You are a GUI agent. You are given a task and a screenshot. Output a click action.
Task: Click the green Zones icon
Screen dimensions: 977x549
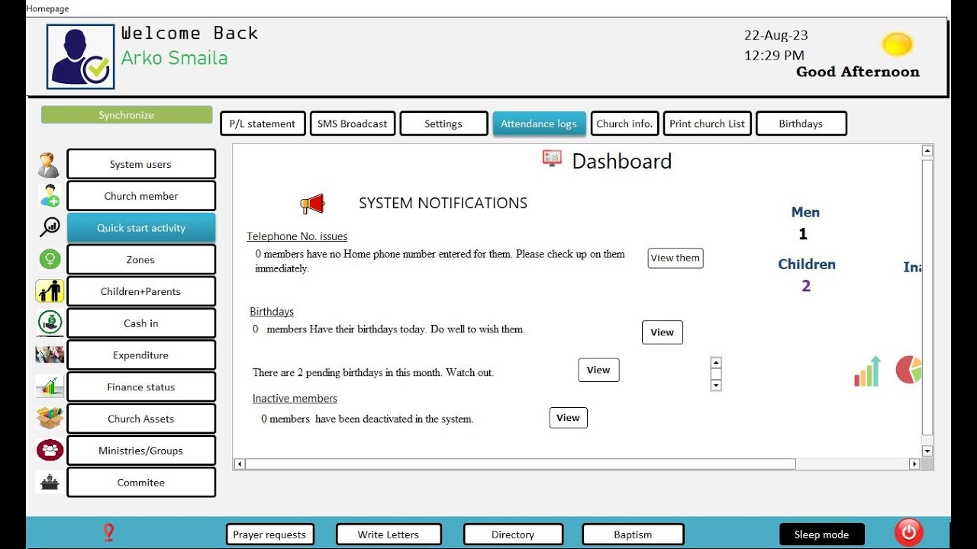pyautogui.click(x=50, y=259)
